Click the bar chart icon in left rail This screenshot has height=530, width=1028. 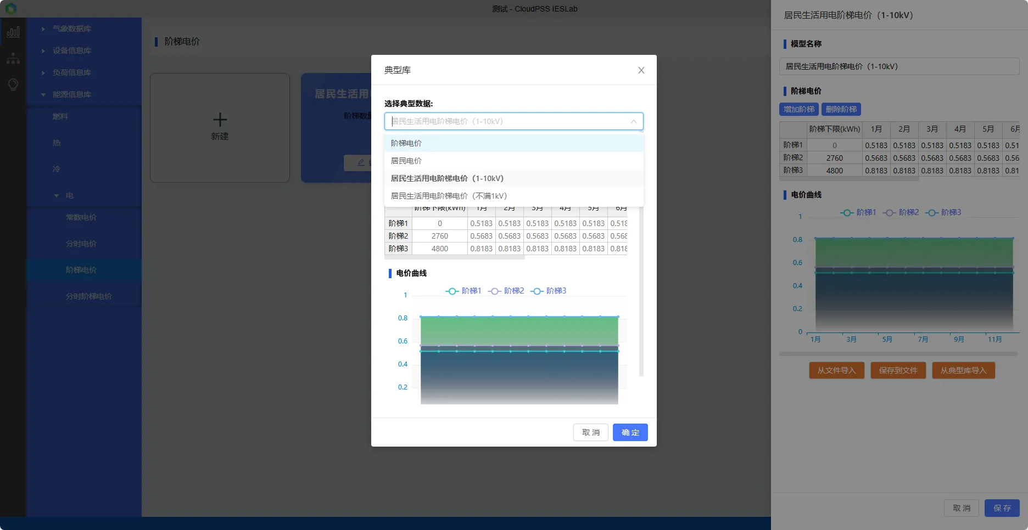click(x=13, y=32)
